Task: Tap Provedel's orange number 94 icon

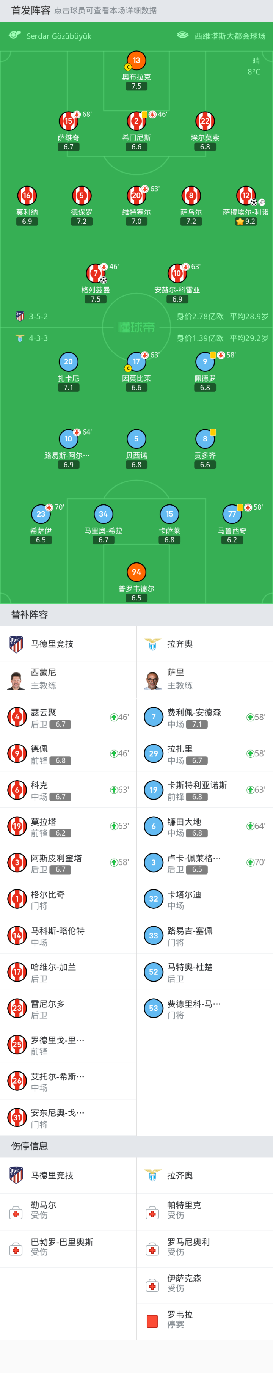Action: (136, 572)
